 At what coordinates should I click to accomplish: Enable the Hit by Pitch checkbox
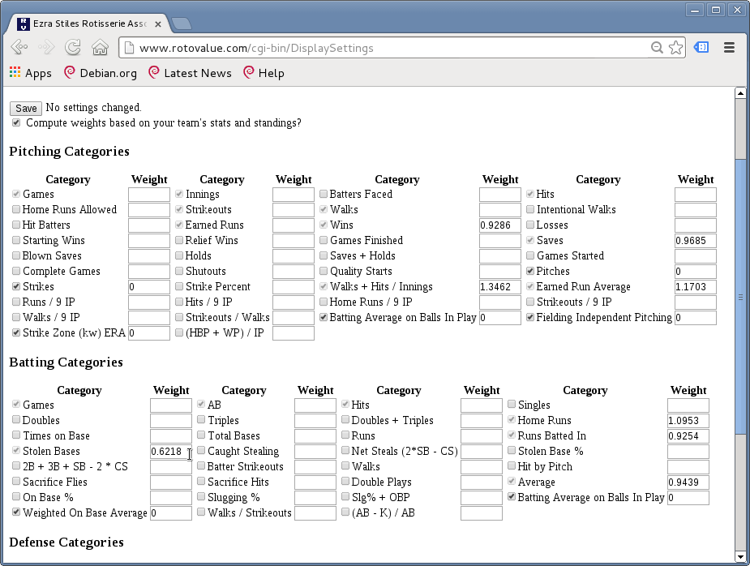[x=512, y=466]
